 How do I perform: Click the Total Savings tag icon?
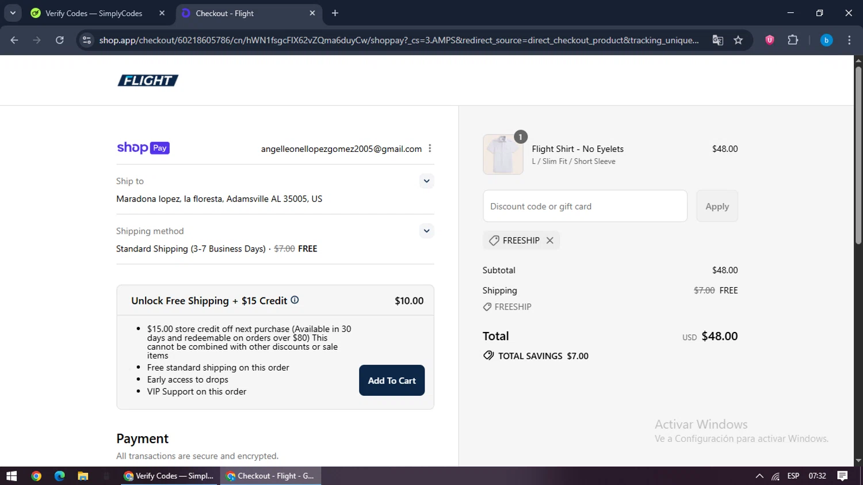488,356
